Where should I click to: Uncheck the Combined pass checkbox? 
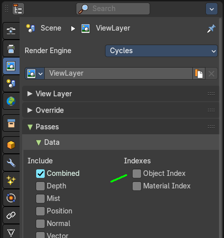tap(40, 173)
